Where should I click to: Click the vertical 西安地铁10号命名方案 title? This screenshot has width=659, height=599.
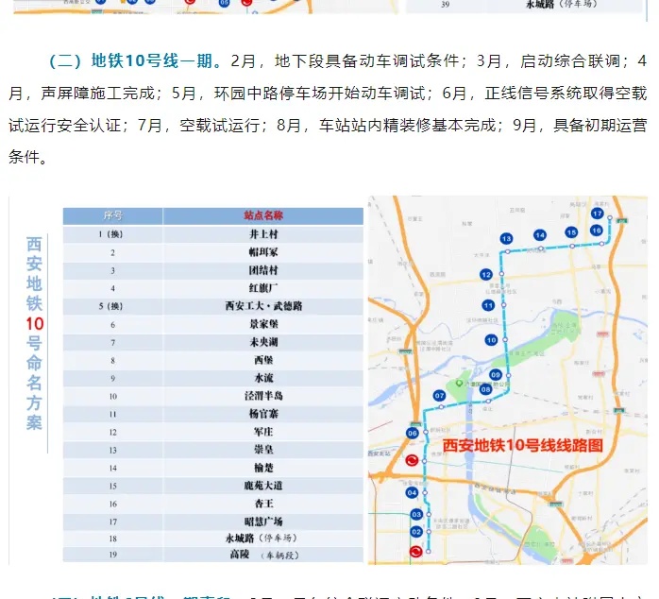34,334
